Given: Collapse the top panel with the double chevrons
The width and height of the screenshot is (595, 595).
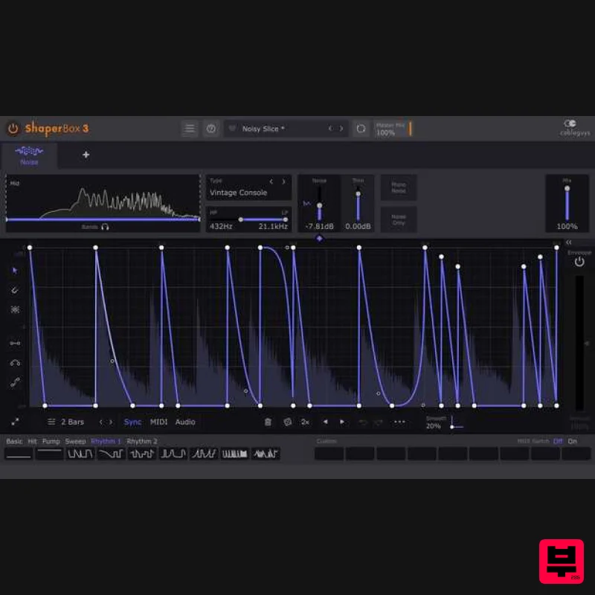Looking at the screenshot, I should (568, 242).
